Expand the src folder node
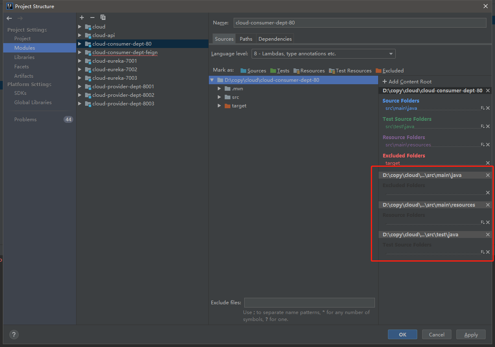The height and width of the screenshot is (347, 495). coord(219,97)
